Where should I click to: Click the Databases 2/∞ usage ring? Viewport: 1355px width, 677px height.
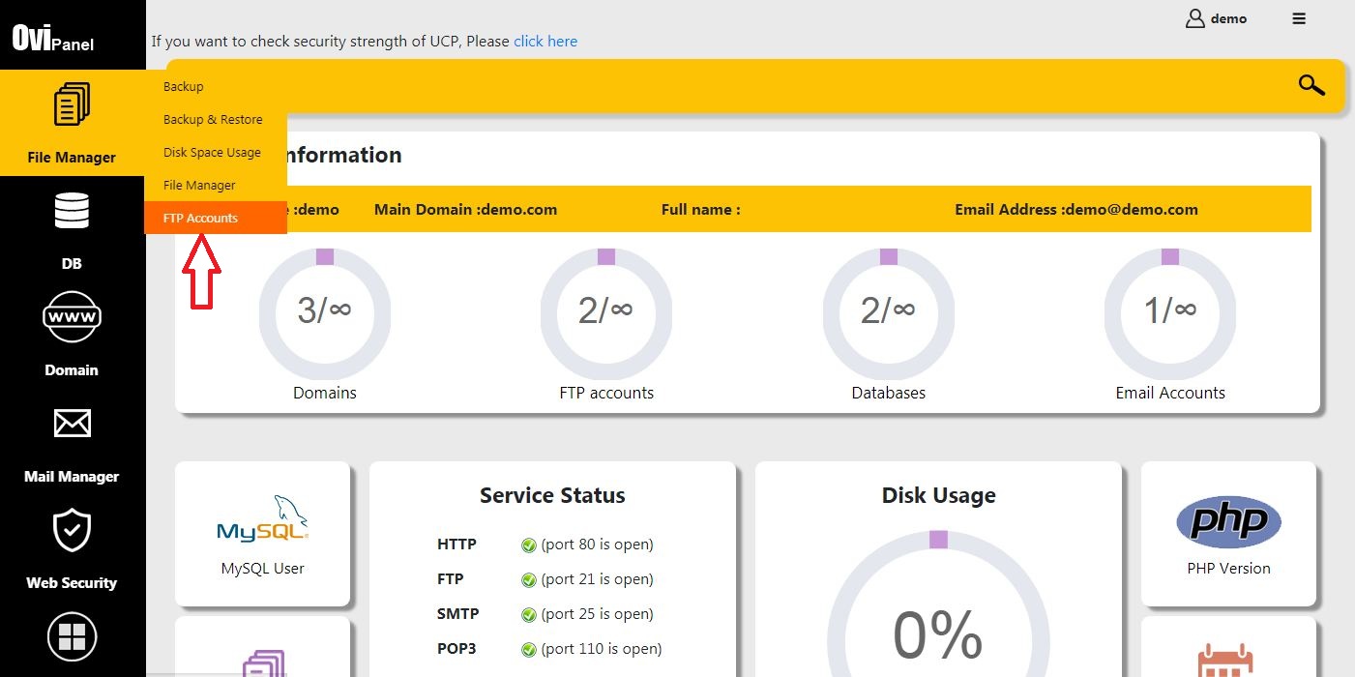889,313
